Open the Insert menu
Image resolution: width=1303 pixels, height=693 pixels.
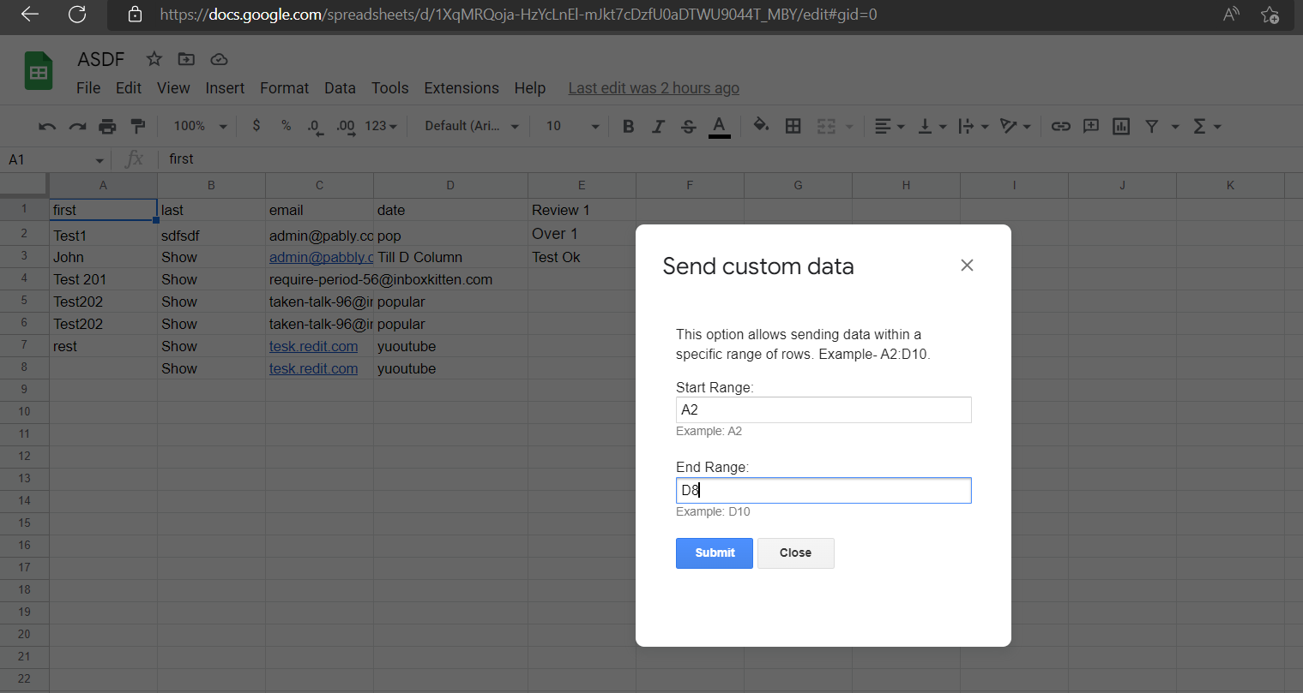click(225, 88)
